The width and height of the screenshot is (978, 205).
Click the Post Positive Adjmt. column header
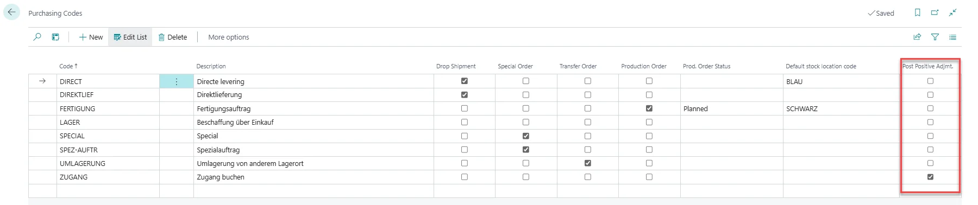(927, 66)
